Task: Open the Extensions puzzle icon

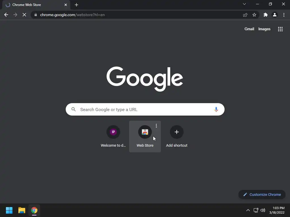Action: [x=266, y=15]
